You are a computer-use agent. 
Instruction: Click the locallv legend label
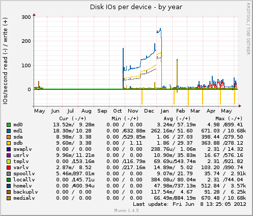24,180
